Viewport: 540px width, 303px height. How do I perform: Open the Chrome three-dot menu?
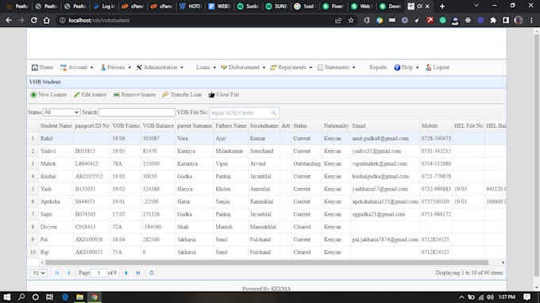pyautogui.click(x=531, y=21)
